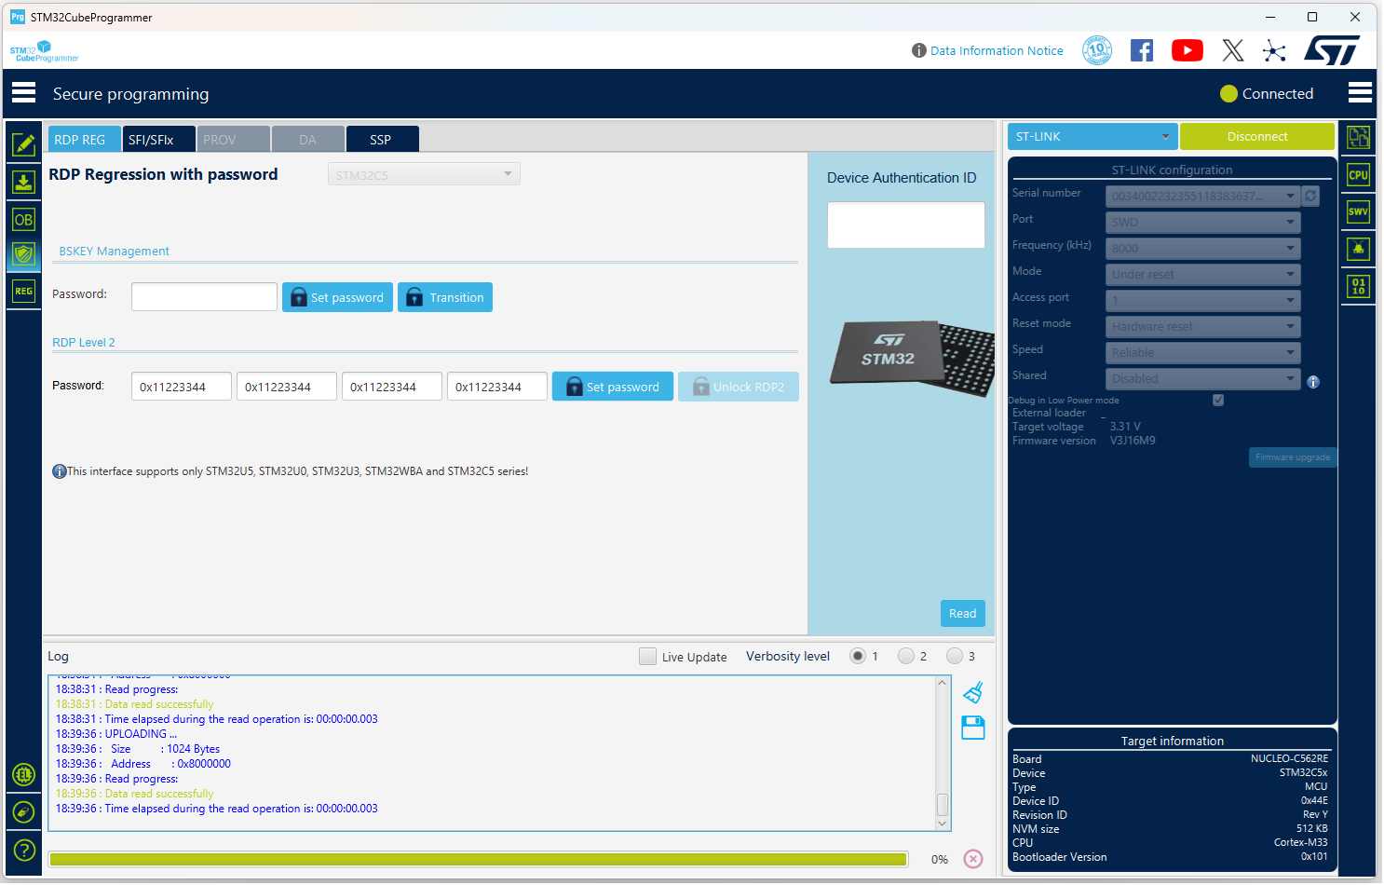Screen dimensions: 1384x885
Task: Expand the Mode Under reset dropdown
Action: click(1202, 274)
